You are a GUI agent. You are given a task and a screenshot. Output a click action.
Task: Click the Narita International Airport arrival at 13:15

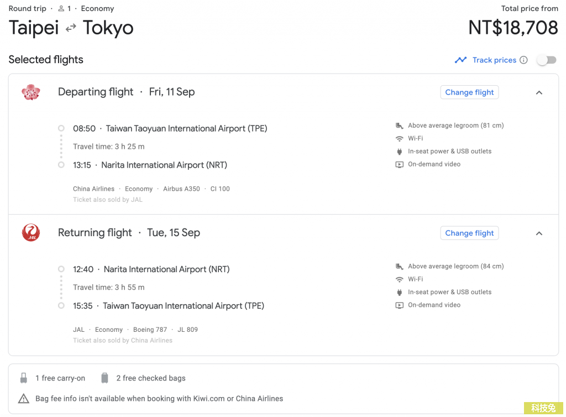(x=164, y=165)
